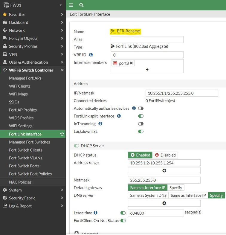This screenshot has width=226, height=235.
Task: Turn off FortiLink split interface
Action: click(141, 116)
